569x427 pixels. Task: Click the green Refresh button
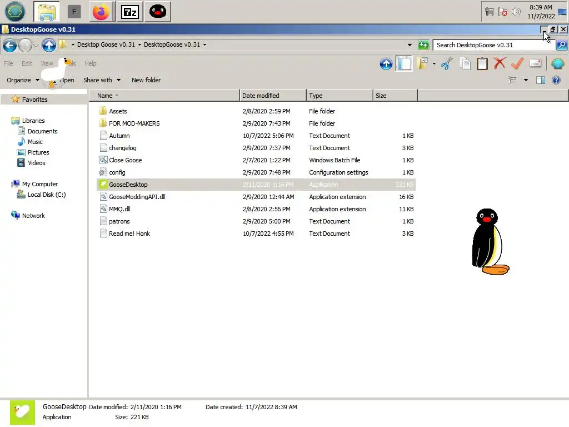423,45
